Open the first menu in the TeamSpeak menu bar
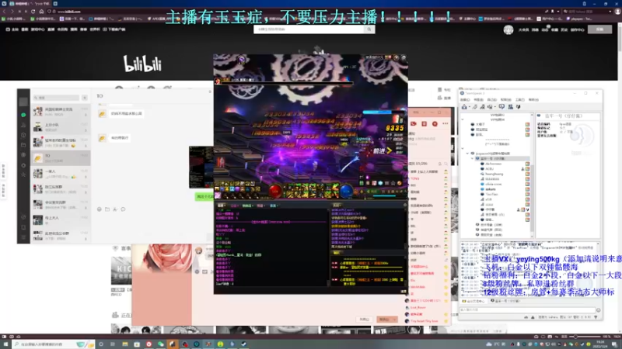Image resolution: width=622 pixels, height=349 pixels. pos(465,100)
